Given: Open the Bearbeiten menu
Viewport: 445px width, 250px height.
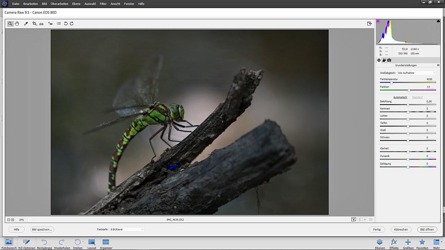Looking at the screenshot, I should [x=30, y=4].
